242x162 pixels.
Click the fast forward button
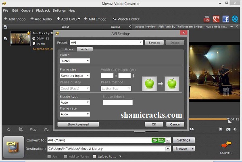(192, 129)
